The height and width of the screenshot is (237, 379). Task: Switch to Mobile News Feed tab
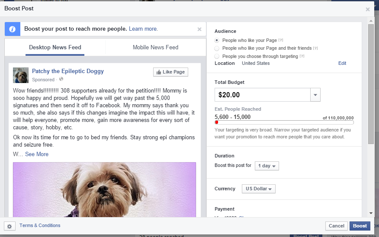point(155,47)
